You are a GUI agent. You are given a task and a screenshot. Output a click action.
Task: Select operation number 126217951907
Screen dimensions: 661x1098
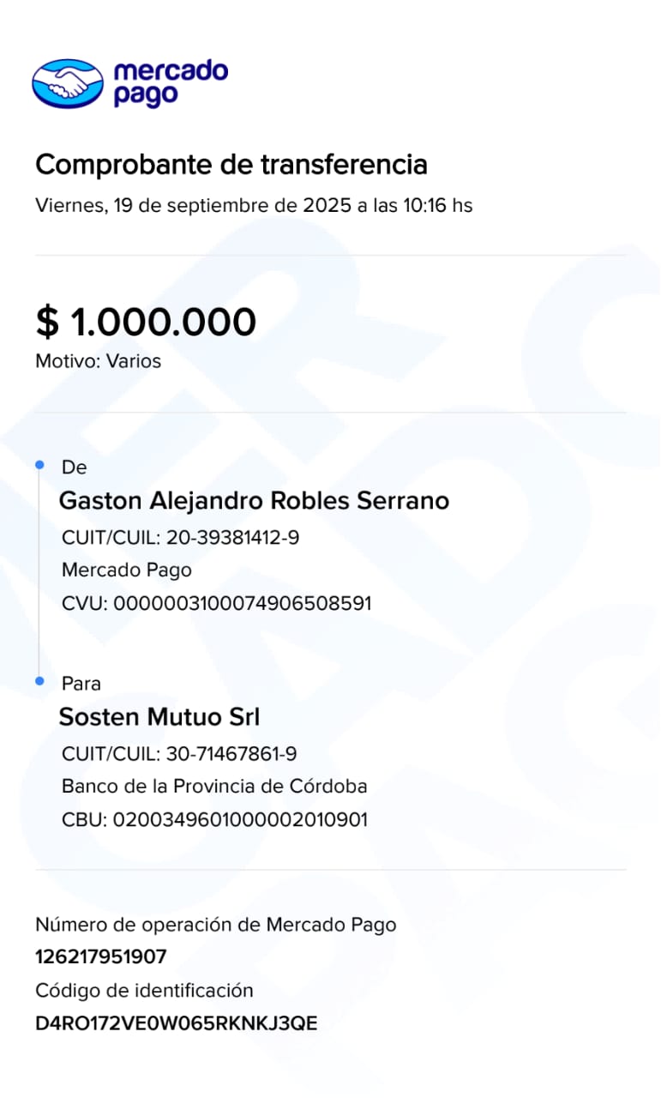click(101, 957)
